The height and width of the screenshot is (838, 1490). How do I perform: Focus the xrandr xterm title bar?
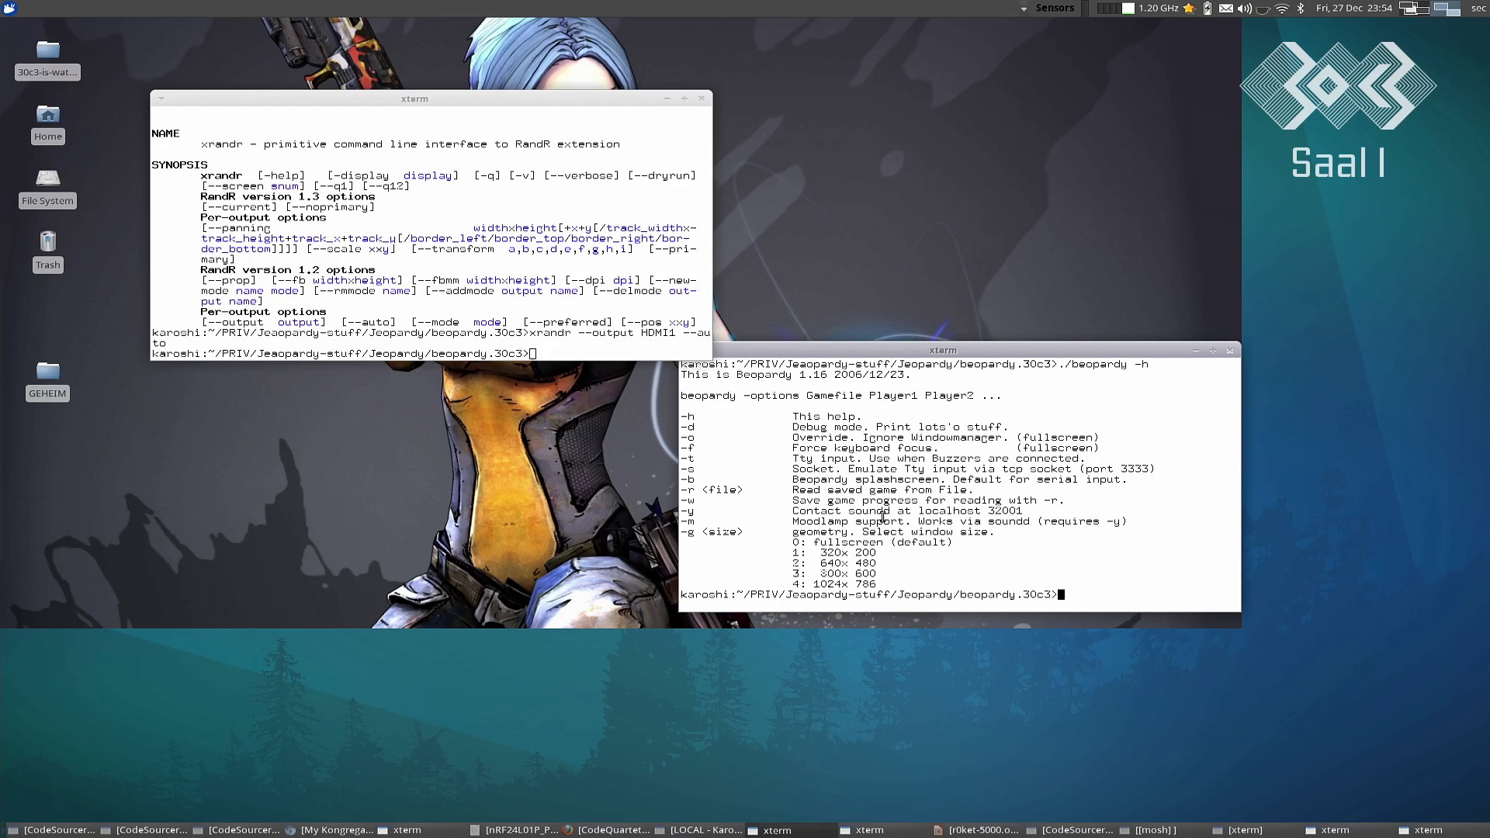click(x=414, y=99)
